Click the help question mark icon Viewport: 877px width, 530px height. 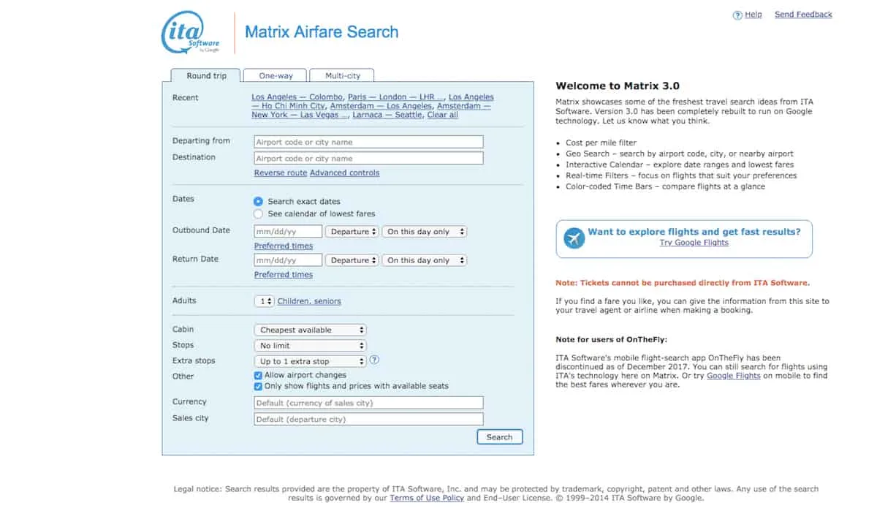(737, 15)
